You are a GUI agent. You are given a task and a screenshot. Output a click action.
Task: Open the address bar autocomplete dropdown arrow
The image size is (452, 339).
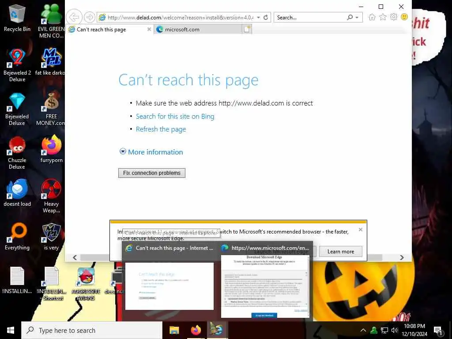point(258,18)
